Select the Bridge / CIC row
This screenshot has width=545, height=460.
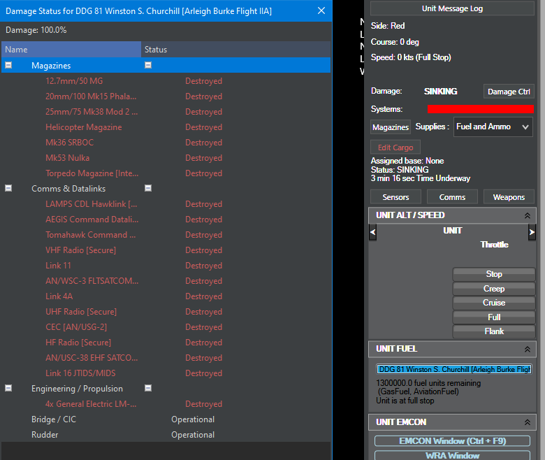pyautogui.click(x=166, y=419)
